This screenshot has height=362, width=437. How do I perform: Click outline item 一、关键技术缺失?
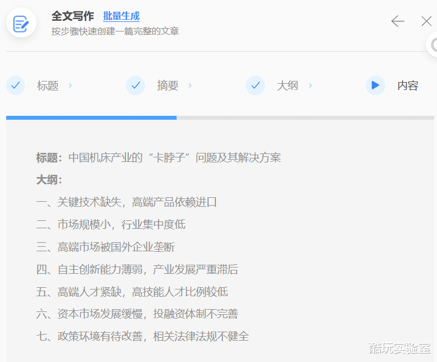click(x=126, y=202)
